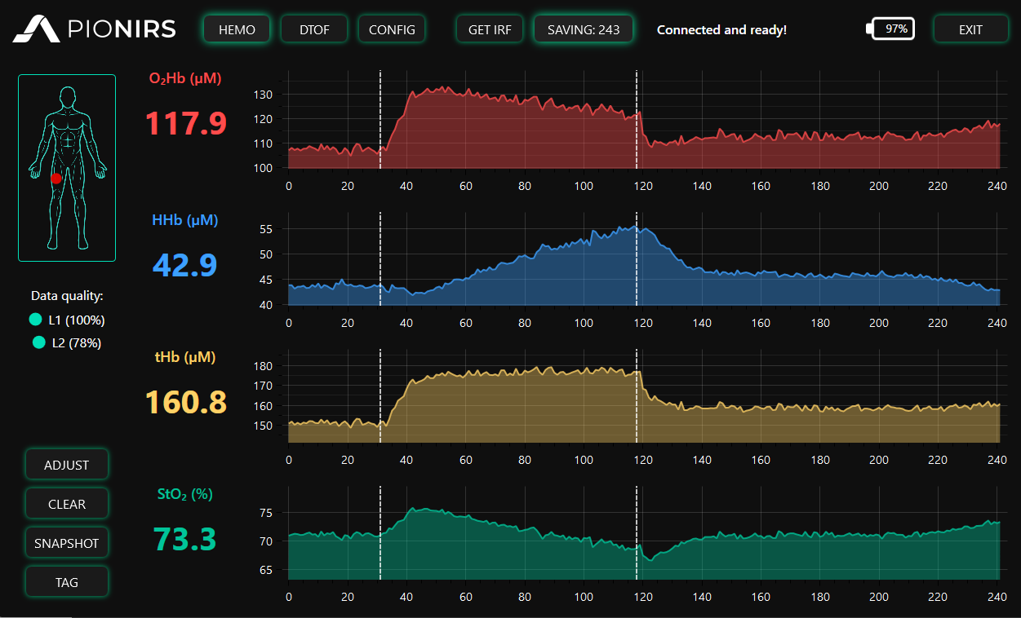Click the 0 x-axis label under the tHb chart

(x=289, y=460)
